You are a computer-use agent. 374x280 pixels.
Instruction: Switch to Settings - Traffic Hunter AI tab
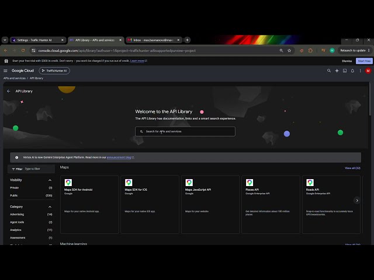coord(37,40)
